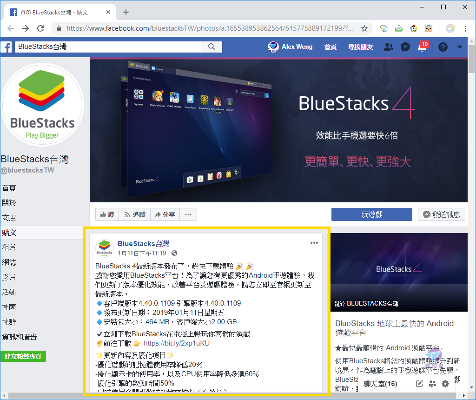Click the 分享 share button

coord(165,214)
